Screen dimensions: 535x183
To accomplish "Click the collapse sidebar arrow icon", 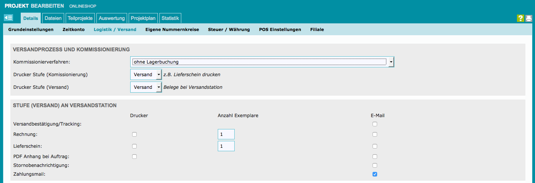I will coord(8,18).
